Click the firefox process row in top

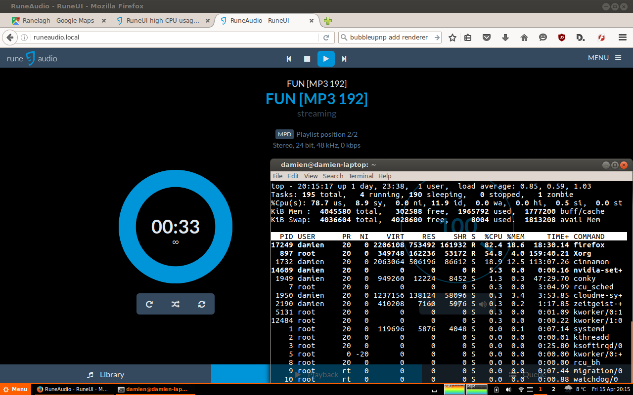tap(450, 245)
